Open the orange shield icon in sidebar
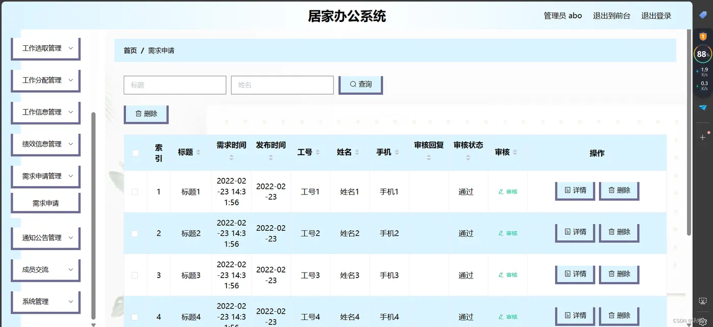The height and width of the screenshot is (327, 713). pos(703,36)
